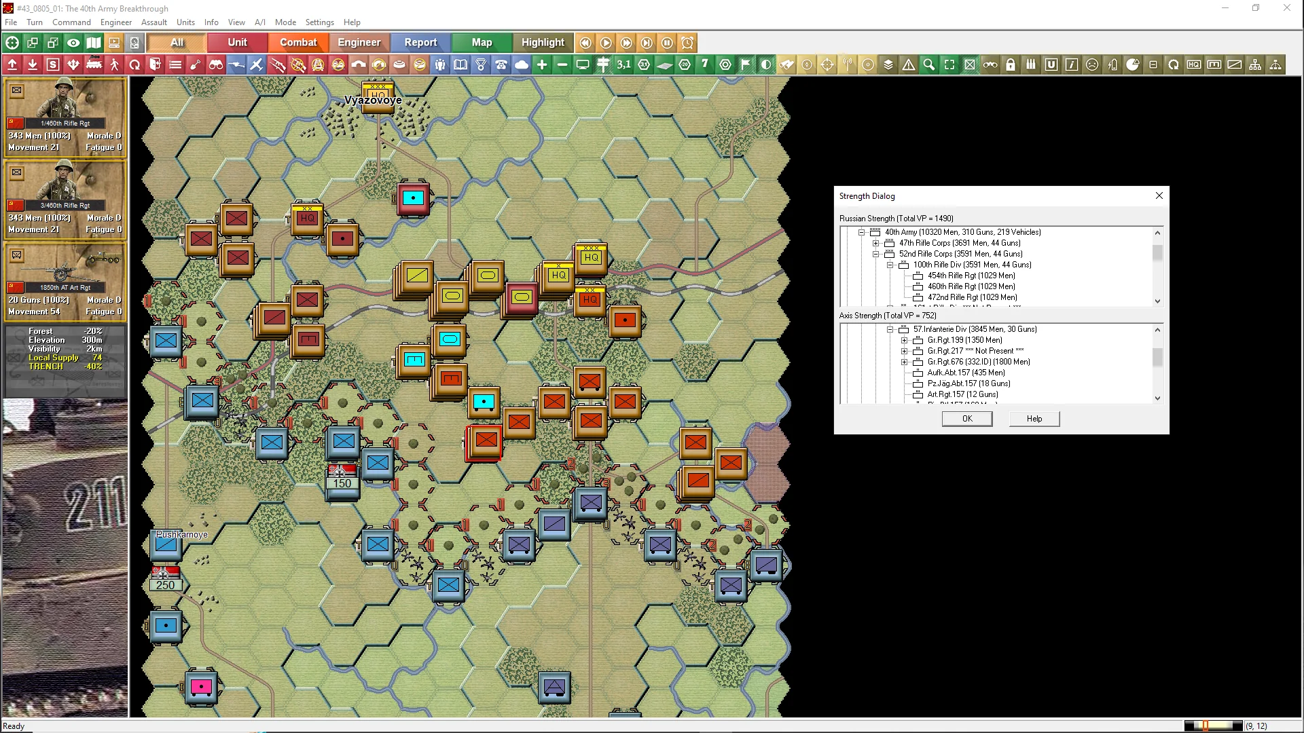Image resolution: width=1304 pixels, height=733 pixels.
Task: Click the weather cloud icon
Action: (522, 64)
